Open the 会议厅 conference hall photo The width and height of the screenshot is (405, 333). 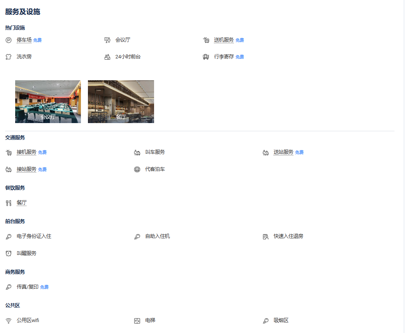coord(48,102)
